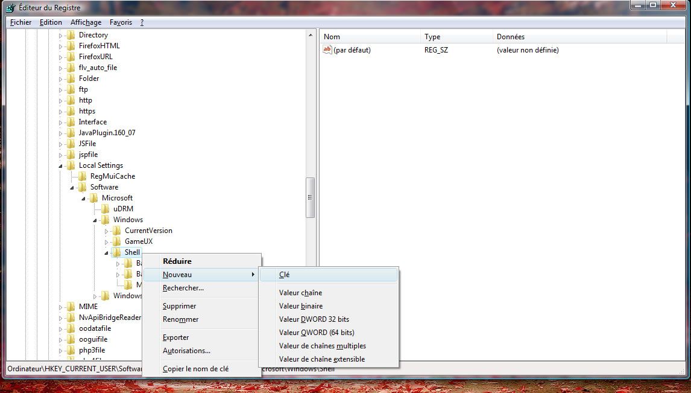Viewport: 691px width, 393px height.
Task: Click the FirefoxHTML folder icon
Action: click(71, 46)
